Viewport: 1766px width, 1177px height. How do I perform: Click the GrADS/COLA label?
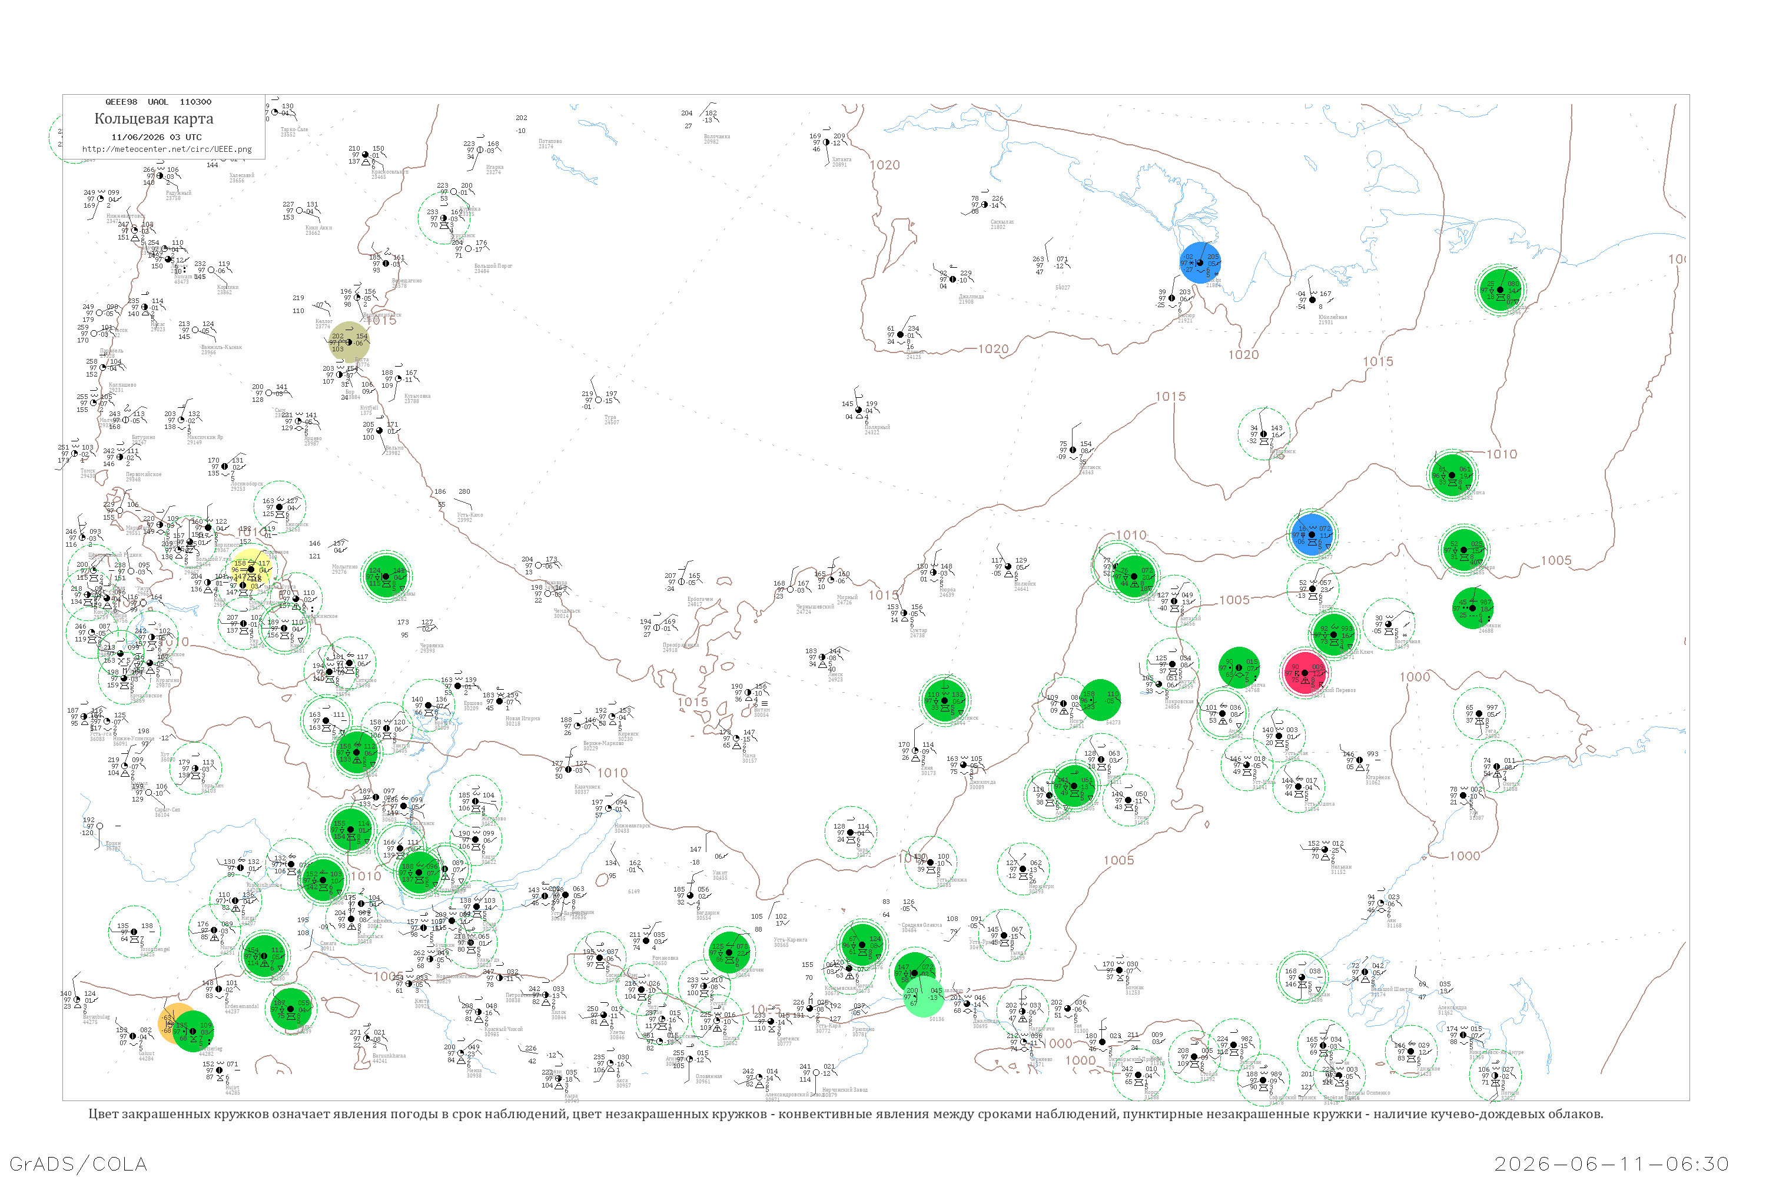point(78,1163)
